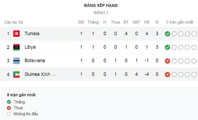Click the Thua legend red cross icon
Viewport: 198px width, 120px height.
coord(9,108)
